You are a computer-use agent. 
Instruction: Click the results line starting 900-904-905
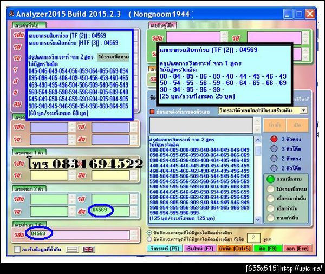tap(199, 203)
